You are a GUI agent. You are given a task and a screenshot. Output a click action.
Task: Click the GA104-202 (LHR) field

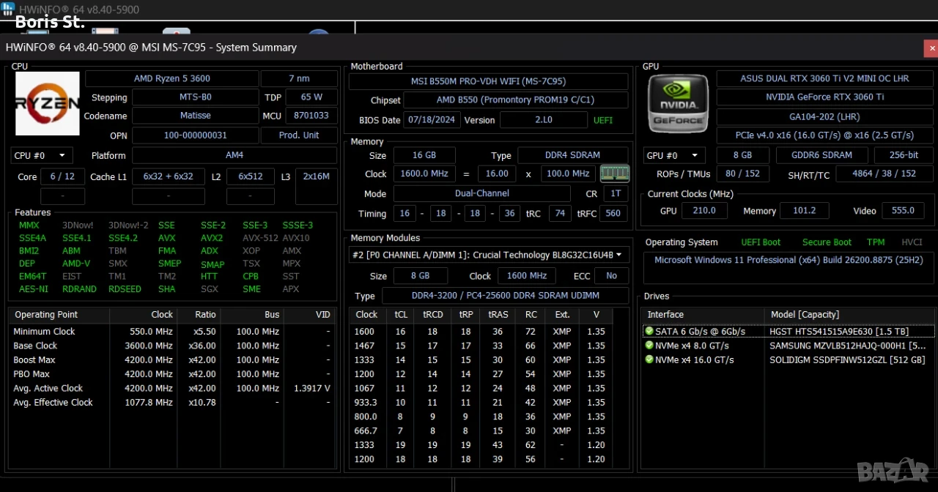pos(824,116)
